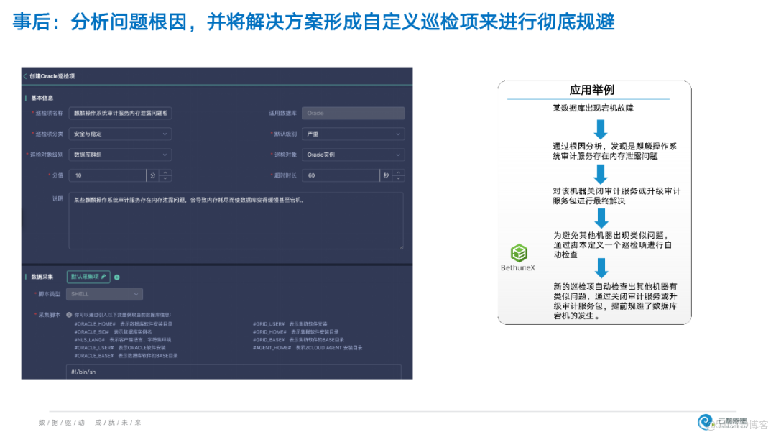Image resolution: width=776 pixels, height=437 pixels.
Task: Click the 巡检项名称 text input field
Action: point(120,113)
